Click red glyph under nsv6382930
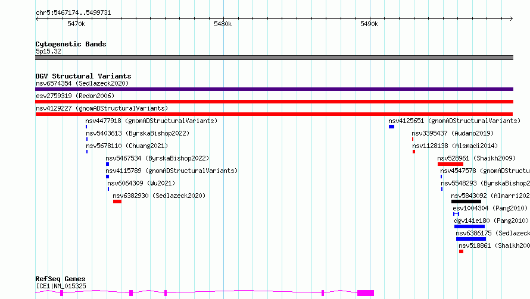The height and width of the screenshot is (299, 530). [117, 202]
